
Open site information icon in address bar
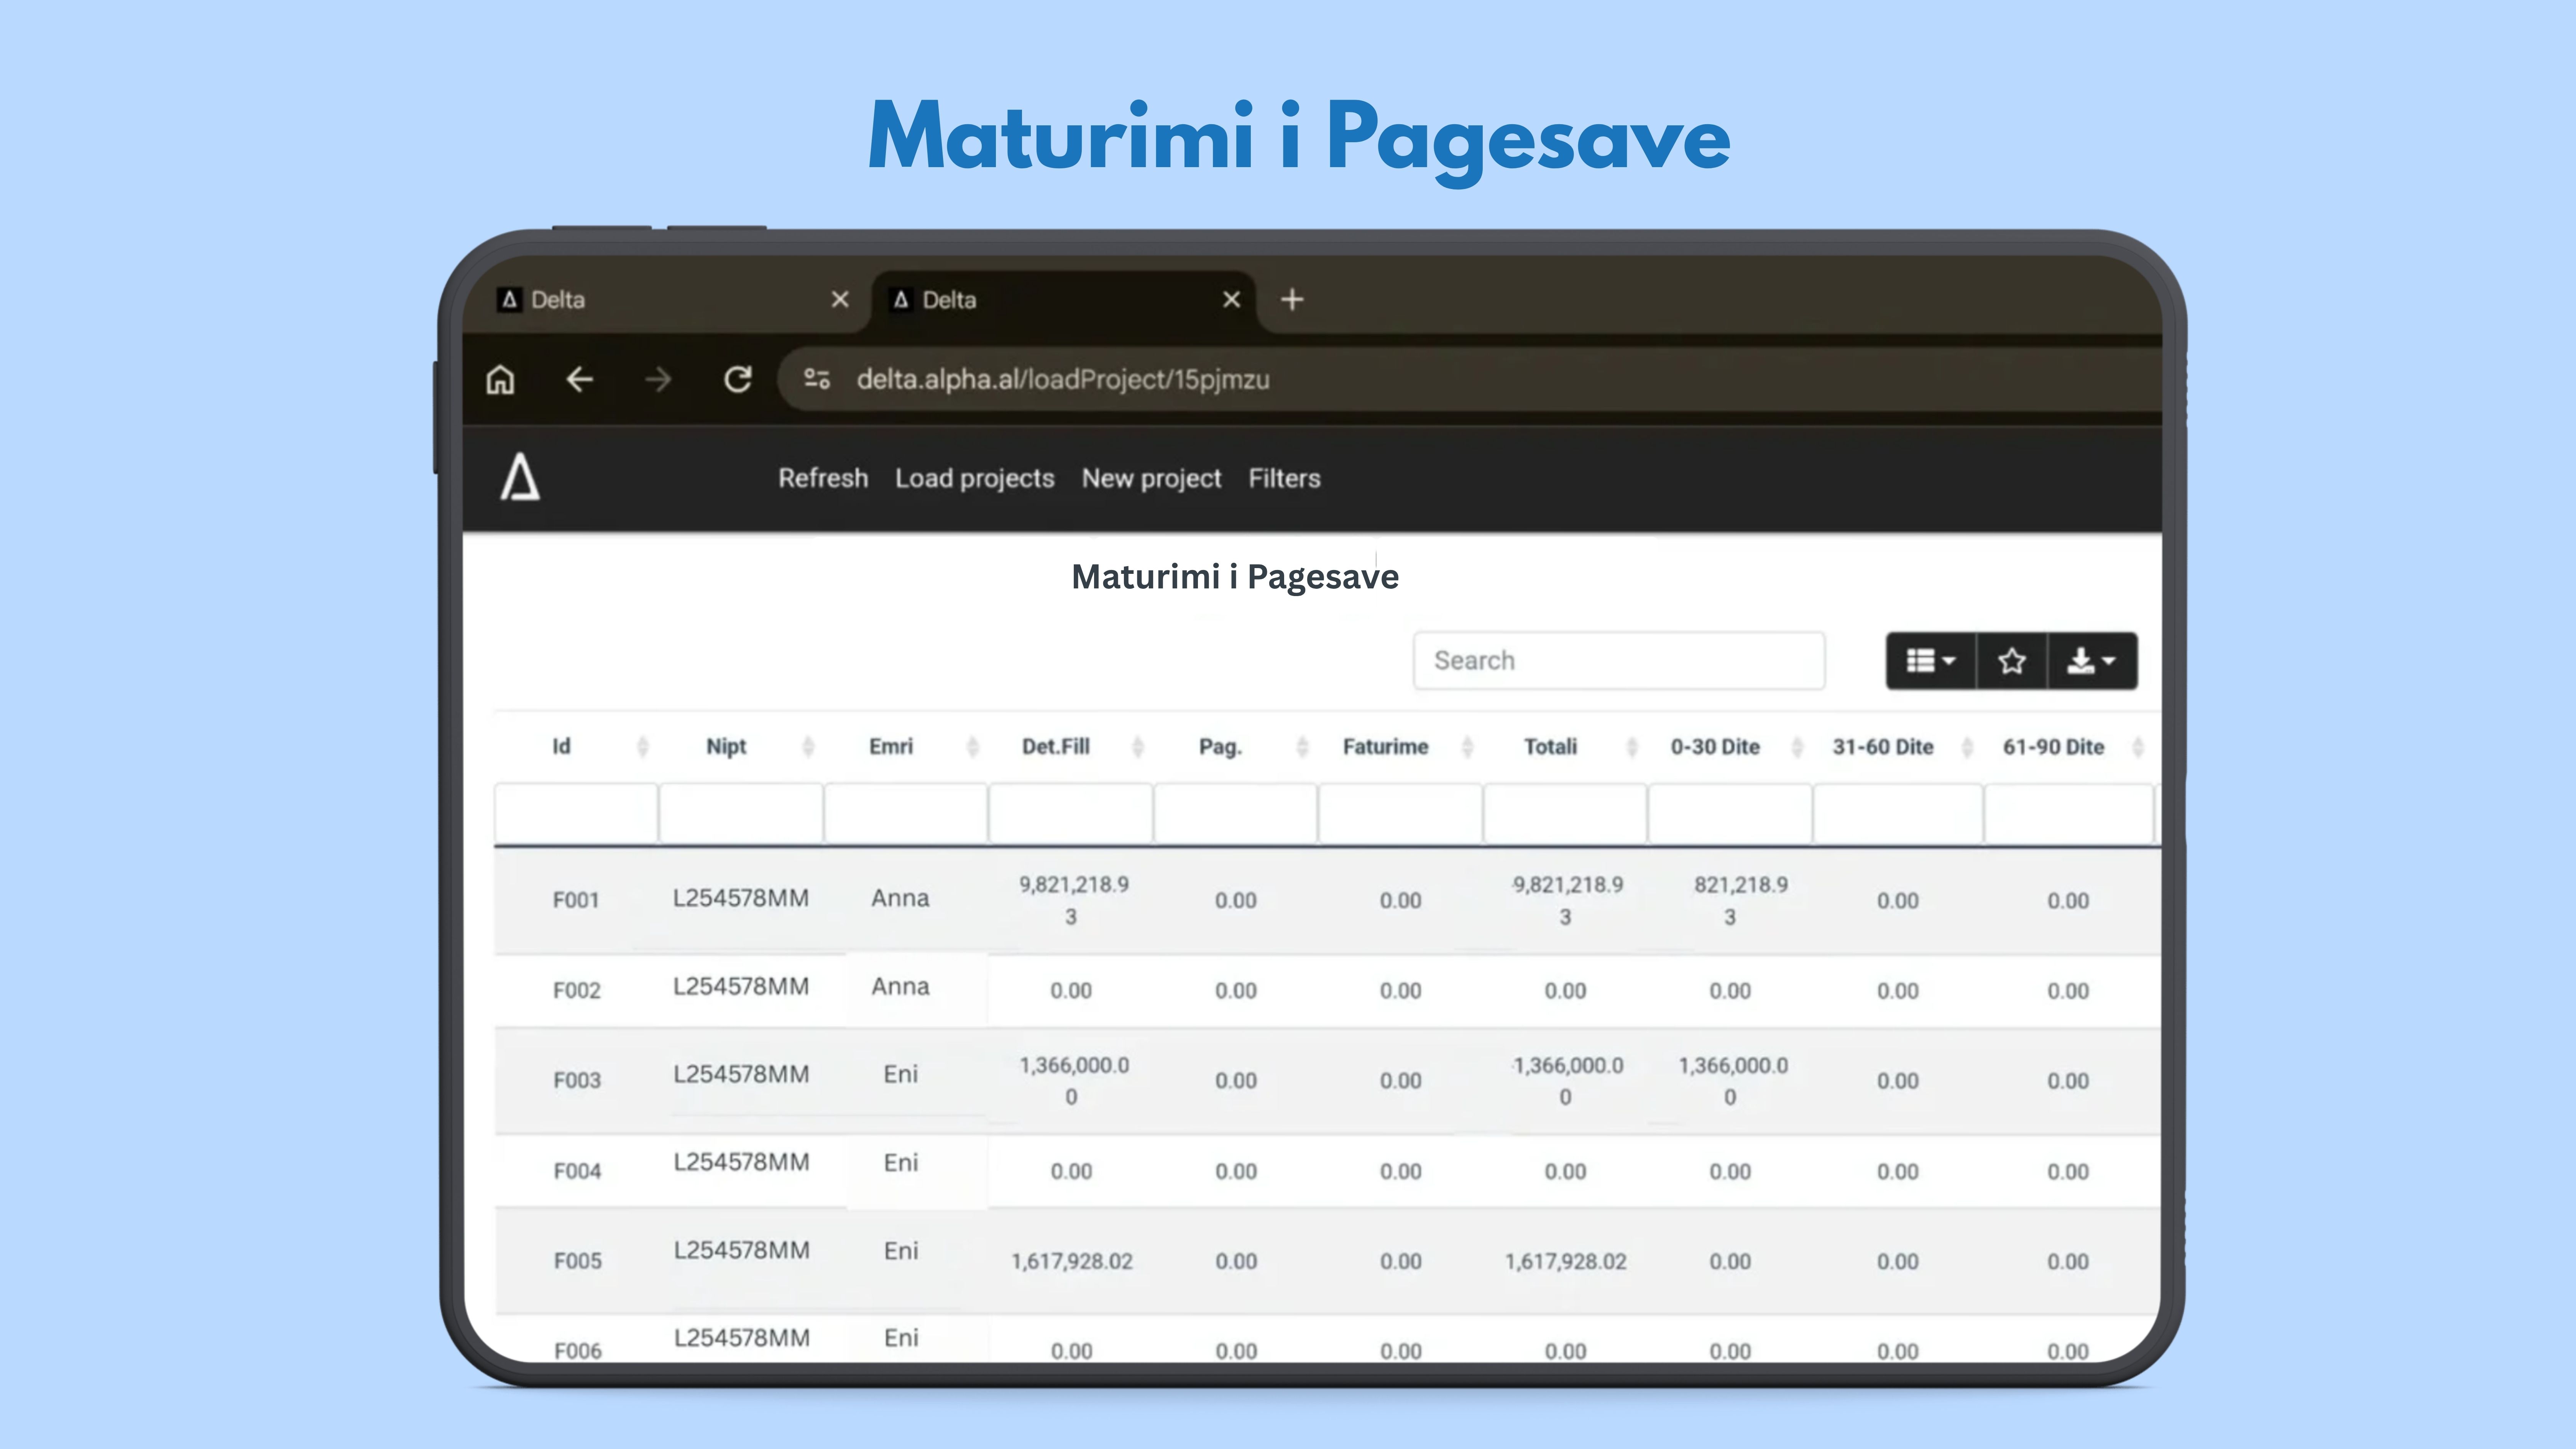[x=817, y=380]
